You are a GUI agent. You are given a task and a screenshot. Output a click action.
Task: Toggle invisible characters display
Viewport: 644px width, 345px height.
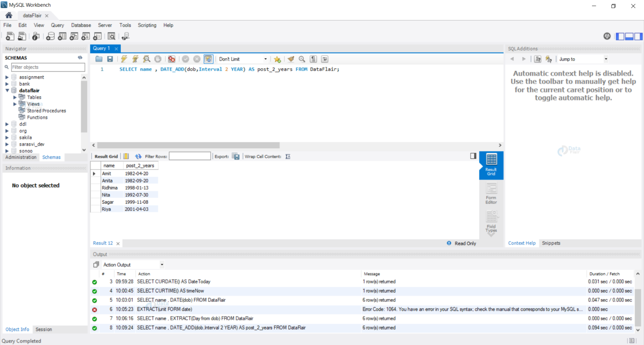[x=313, y=59]
